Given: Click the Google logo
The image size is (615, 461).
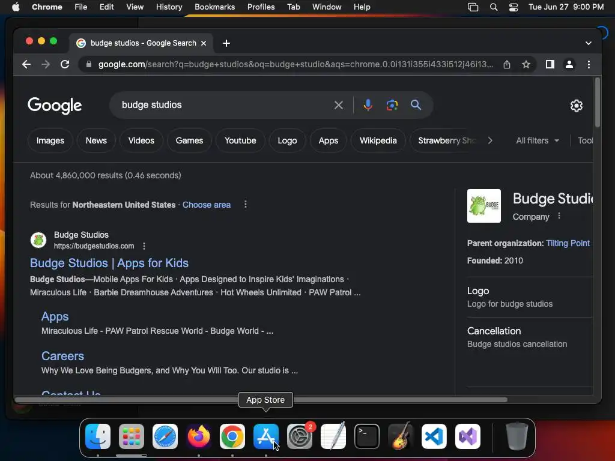Looking at the screenshot, I should pos(55,106).
